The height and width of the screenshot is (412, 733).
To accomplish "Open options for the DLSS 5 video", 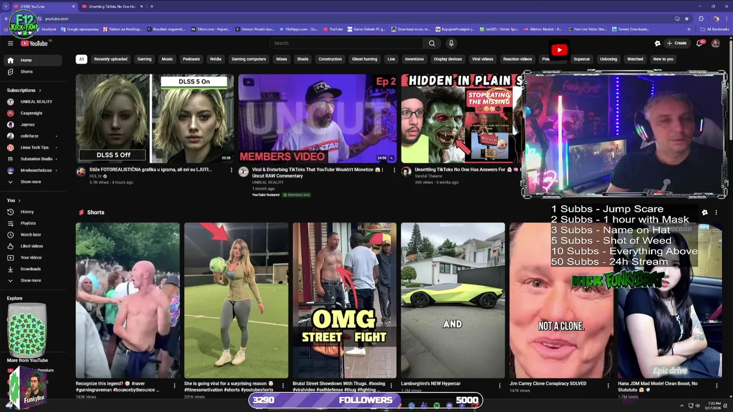I will coord(231,170).
